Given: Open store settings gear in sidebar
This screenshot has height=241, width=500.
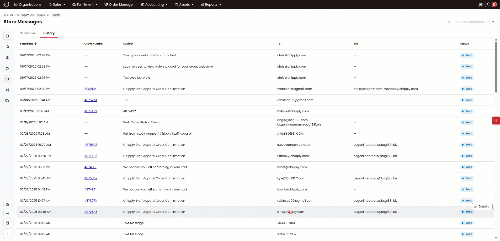Looking at the screenshot, I should [7, 58].
